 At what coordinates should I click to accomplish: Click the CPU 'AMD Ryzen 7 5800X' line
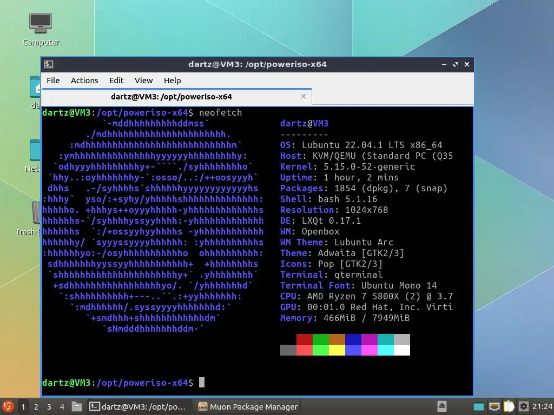[366, 297]
